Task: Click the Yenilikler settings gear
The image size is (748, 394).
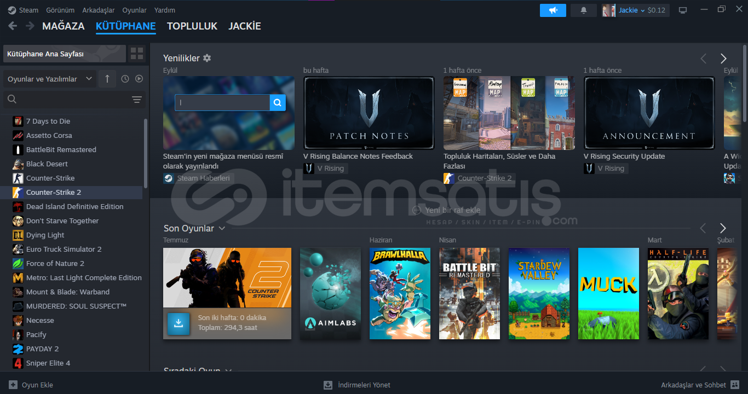Action: pyautogui.click(x=207, y=58)
